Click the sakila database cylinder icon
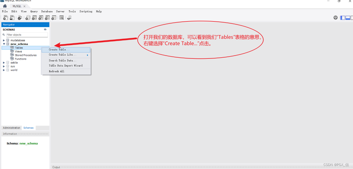This screenshot has height=169, width=353. click(x=8, y=63)
